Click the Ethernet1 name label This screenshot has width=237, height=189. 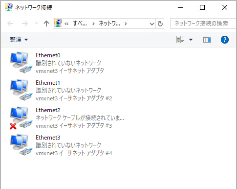48,83
